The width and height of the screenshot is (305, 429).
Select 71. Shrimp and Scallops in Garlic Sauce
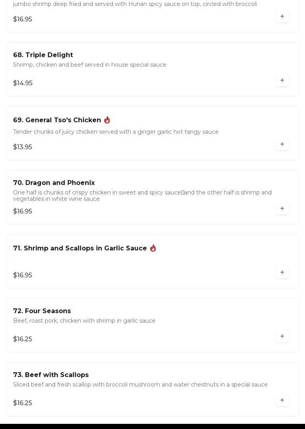(80, 248)
